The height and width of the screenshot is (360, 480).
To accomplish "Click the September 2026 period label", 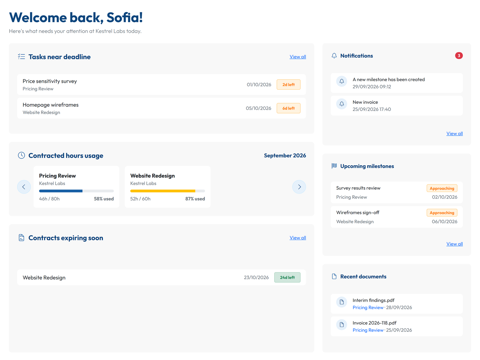I will click(x=285, y=155).
